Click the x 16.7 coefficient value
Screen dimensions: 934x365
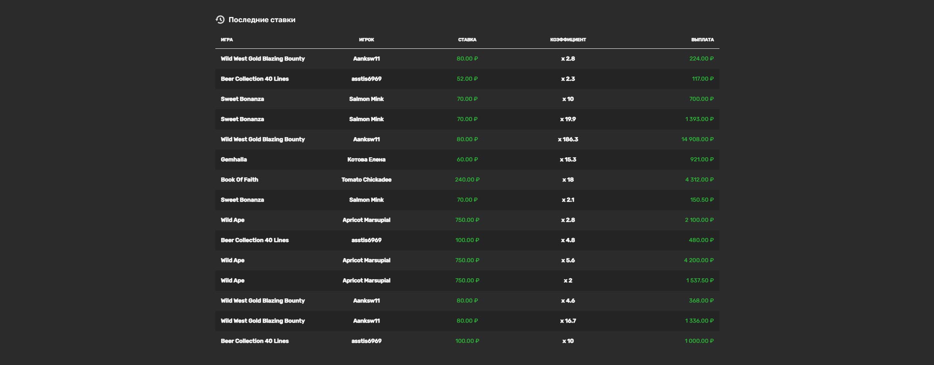[x=568, y=321]
